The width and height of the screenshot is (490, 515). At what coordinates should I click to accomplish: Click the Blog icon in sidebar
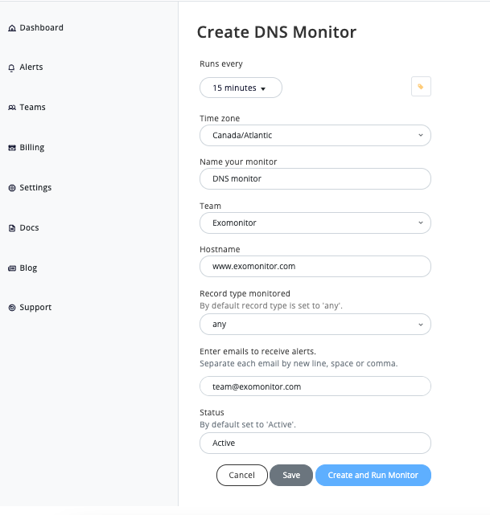[12, 268]
